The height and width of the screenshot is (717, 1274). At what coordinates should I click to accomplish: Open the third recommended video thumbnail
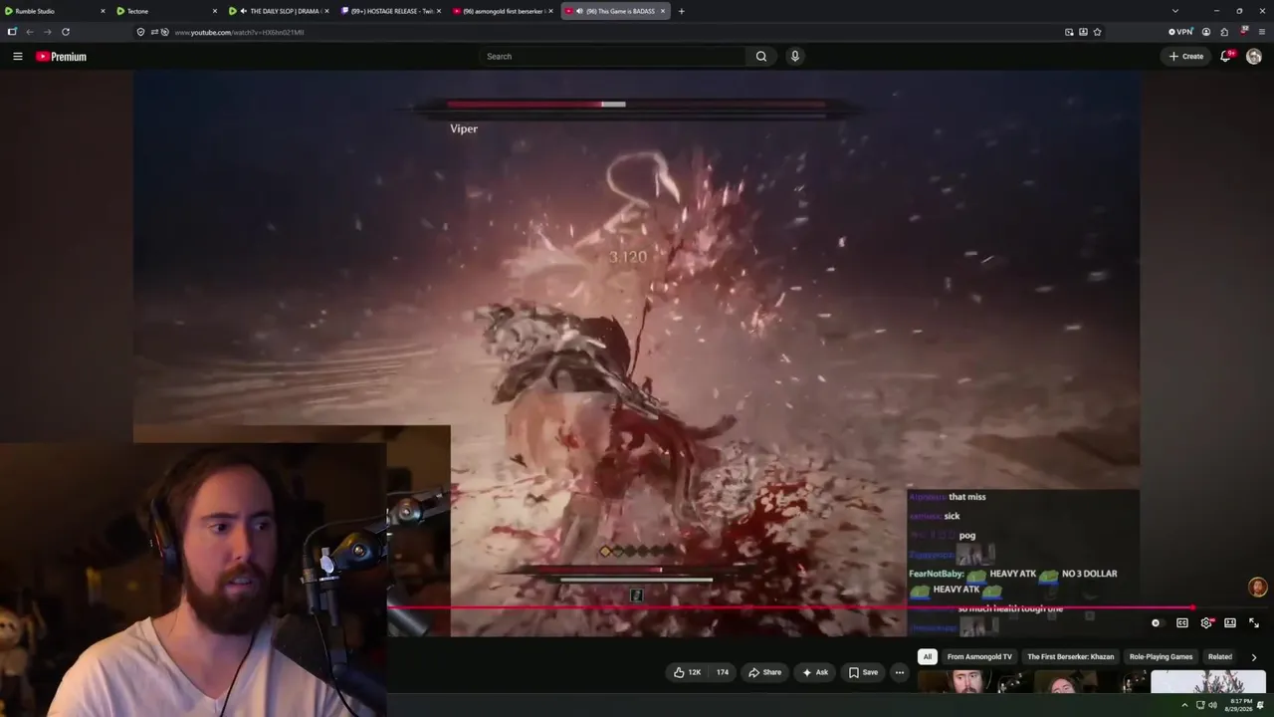click(x=1207, y=682)
